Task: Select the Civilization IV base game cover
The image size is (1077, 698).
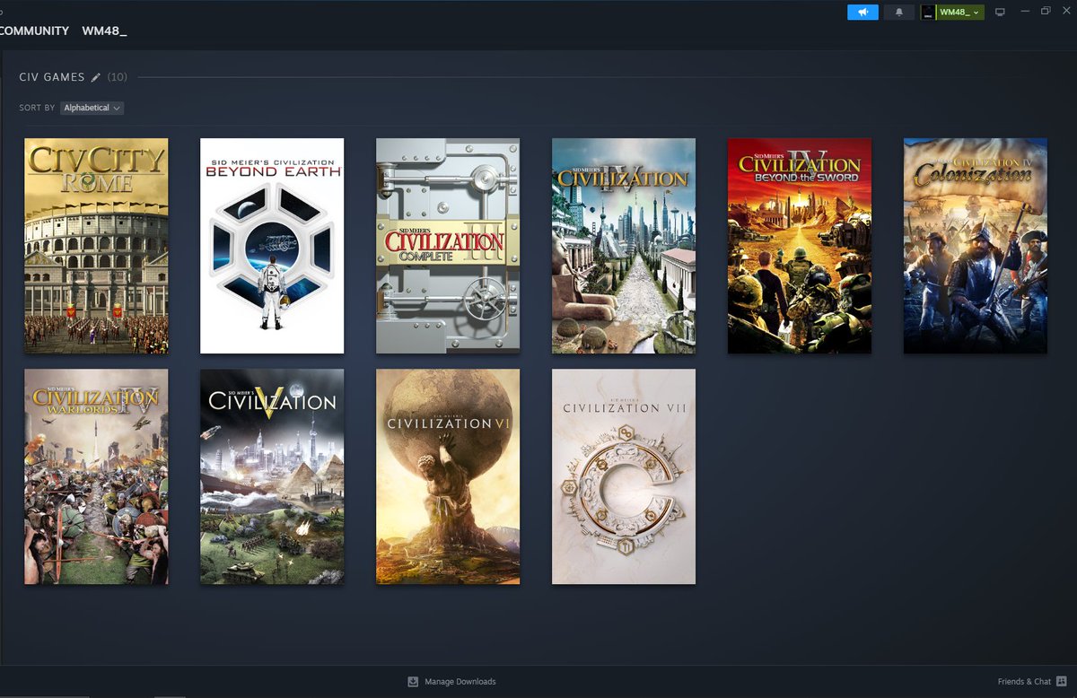Action: tap(624, 246)
